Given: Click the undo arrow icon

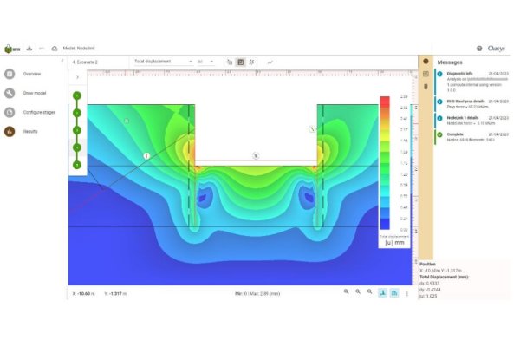Looking at the screenshot, I should coord(42,49).
